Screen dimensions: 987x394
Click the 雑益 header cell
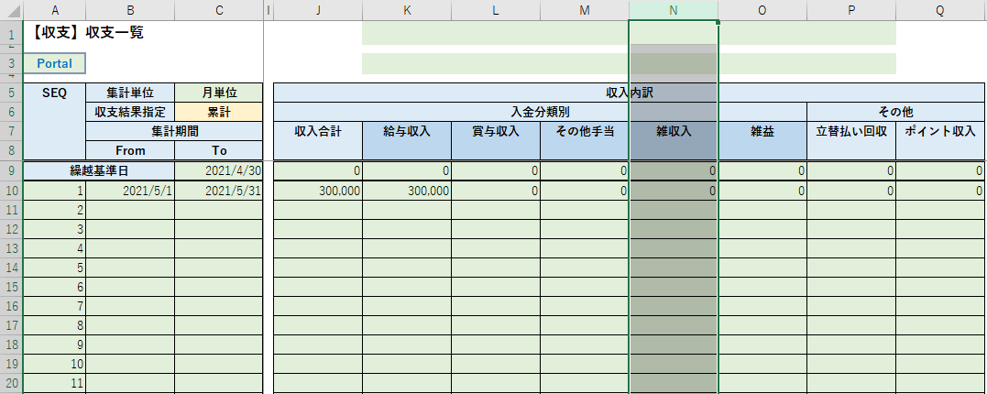(762, 141)
